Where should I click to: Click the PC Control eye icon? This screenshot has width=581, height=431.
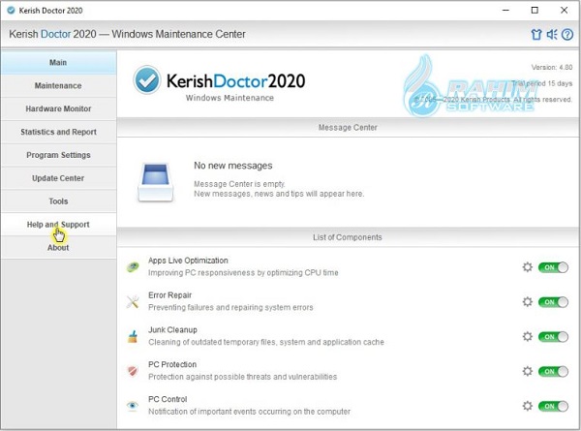pos(133,406)
